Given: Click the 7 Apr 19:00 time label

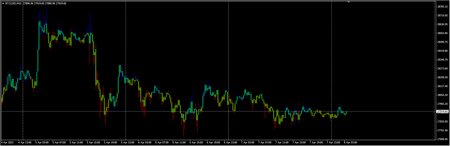Looking at the screenshot, I should [x=316, y=143].
